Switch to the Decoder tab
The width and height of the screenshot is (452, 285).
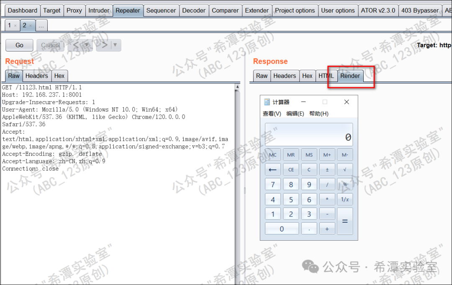pyautogui.click(x=194, y=10)
